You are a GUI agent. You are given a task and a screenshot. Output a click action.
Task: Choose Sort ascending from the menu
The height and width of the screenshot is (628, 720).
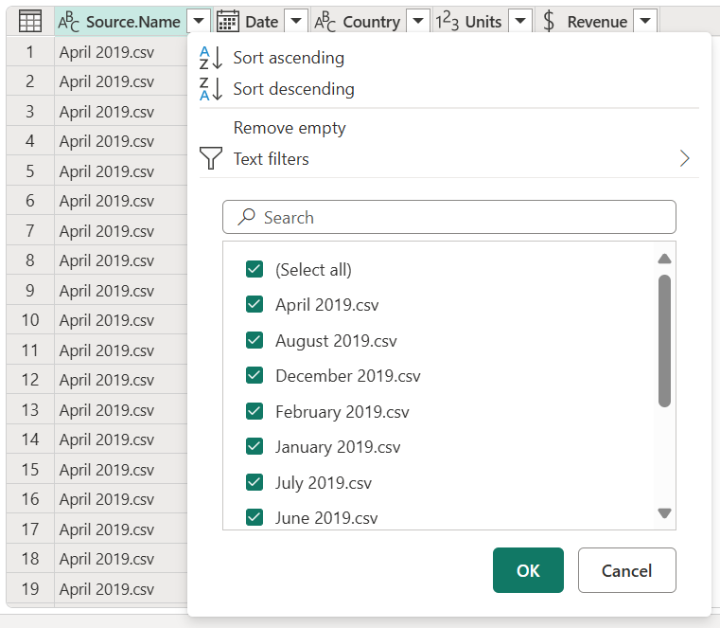(289, 58)
